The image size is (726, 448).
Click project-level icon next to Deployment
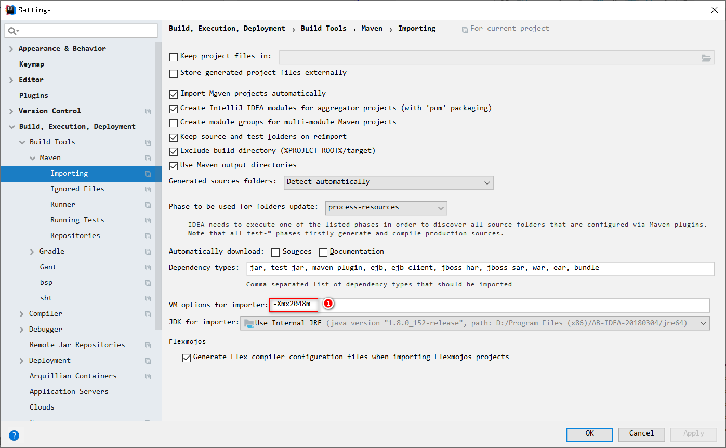coord(148,361)
